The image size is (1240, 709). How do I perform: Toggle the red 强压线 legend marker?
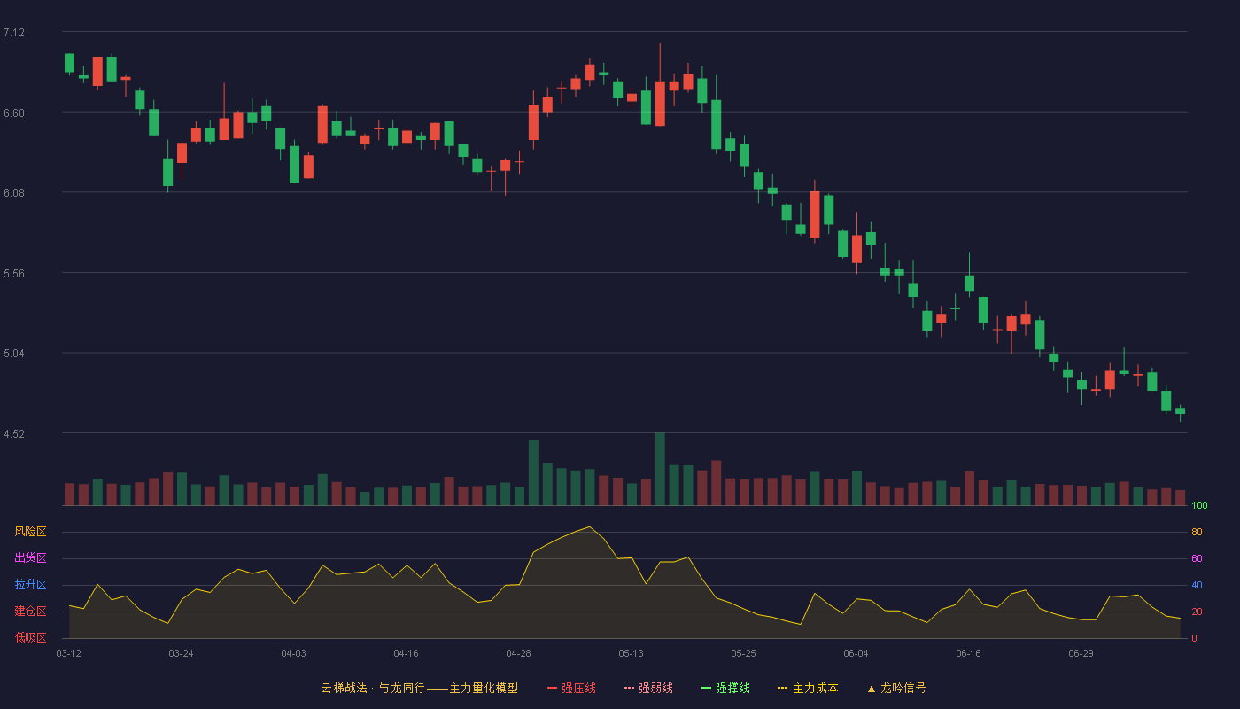point(553,688)
